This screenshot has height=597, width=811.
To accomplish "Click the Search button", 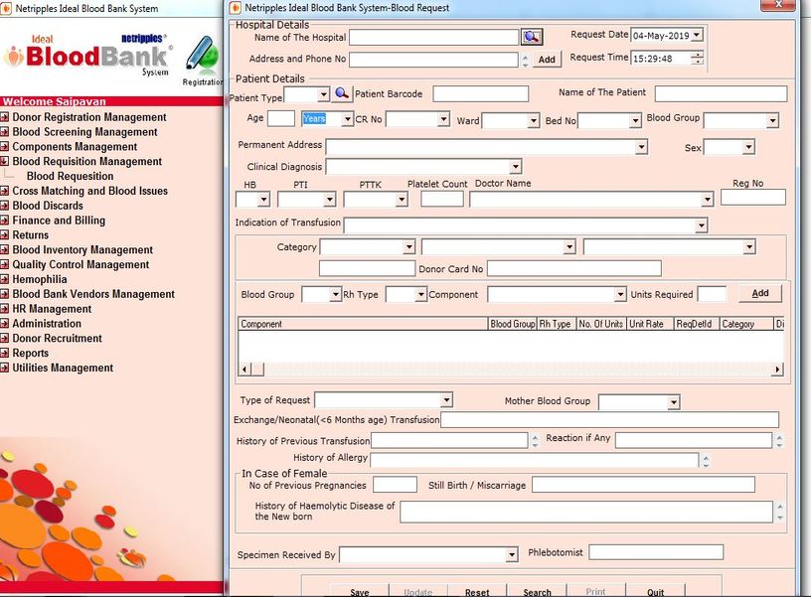I will point(537,591).
